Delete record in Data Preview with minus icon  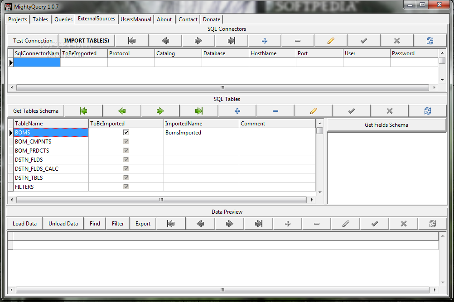316,224
